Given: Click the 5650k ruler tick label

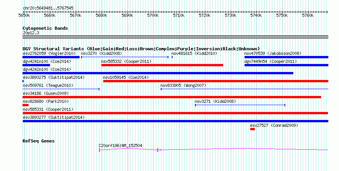Looking at the screenshot, I should (24, 16).
